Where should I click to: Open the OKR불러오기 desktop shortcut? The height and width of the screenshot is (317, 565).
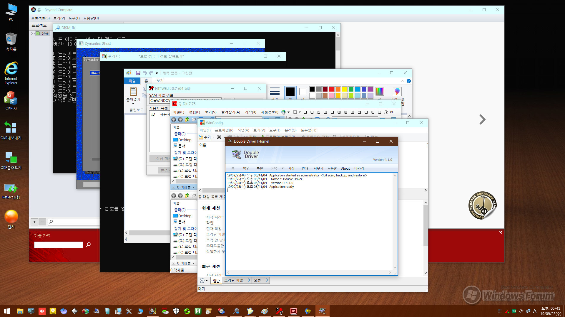(11, 160)
